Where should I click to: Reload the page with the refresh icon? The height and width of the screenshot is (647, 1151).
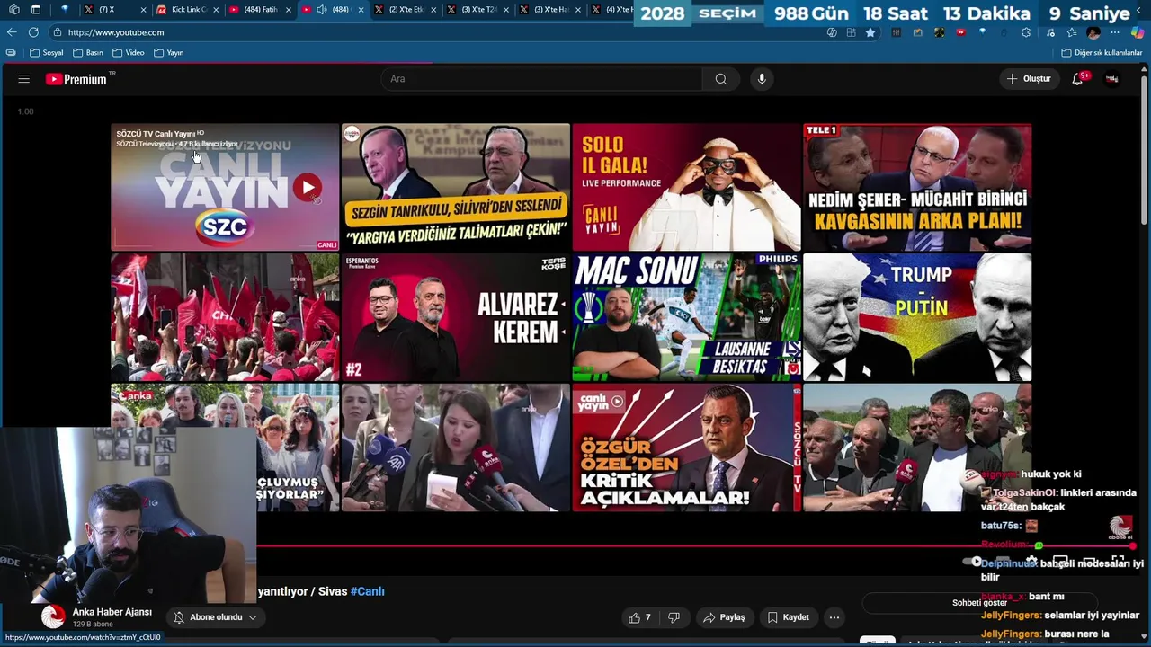pyautogui.click(x=33, y=32)
